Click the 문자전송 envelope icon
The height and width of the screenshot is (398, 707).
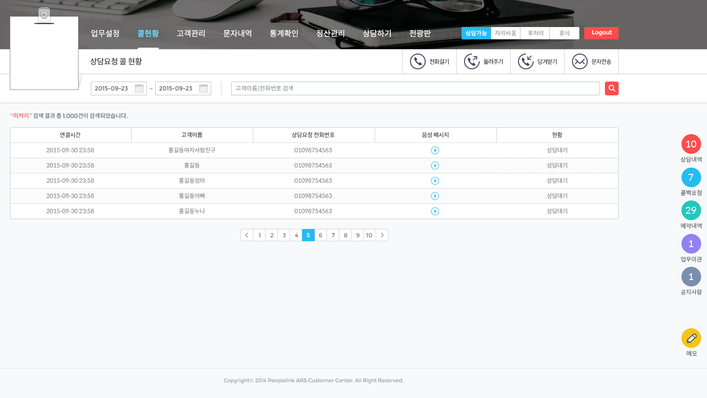pos(580,61)
